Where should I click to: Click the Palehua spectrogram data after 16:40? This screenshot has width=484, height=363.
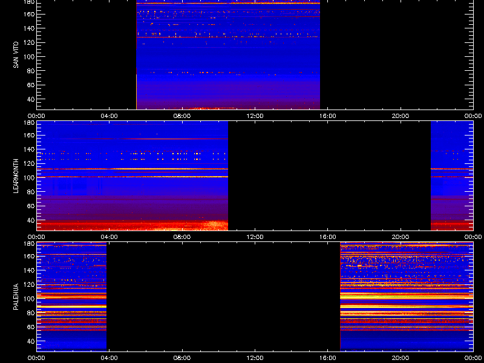(407, 296)
